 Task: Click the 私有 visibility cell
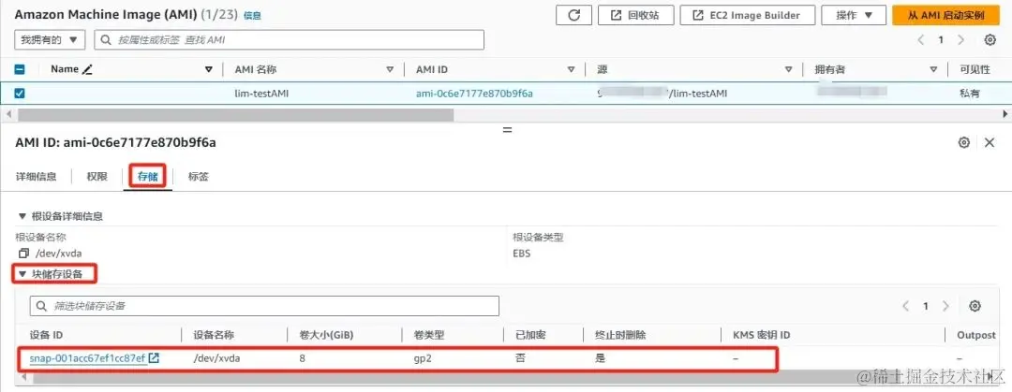(x=970, y=94)
